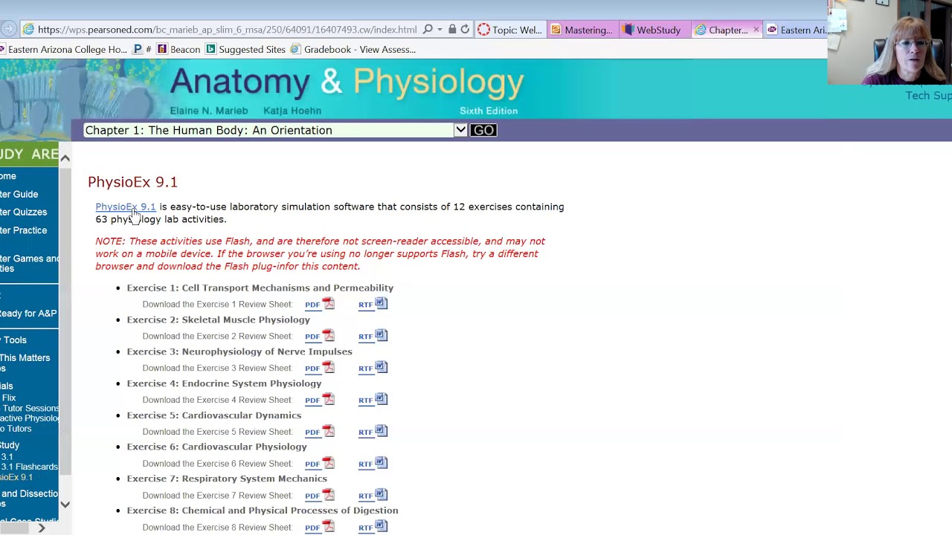Open Gradebook - View Assess... bookmark
The height and width of the screenshot is (535, 952).
point(353,50)
